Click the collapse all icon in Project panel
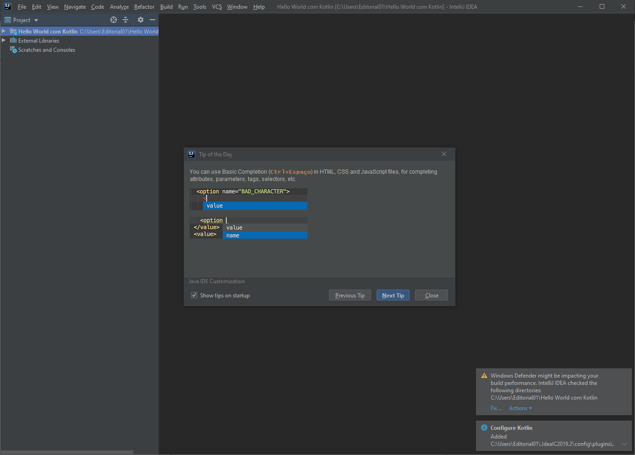The image size is (635, 455). pyautogui.click(x=126, y=20)
